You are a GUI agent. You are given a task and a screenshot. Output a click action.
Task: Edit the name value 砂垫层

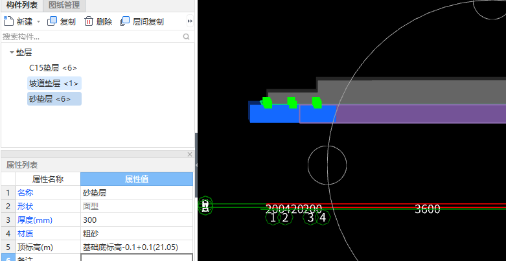[137, 193]
